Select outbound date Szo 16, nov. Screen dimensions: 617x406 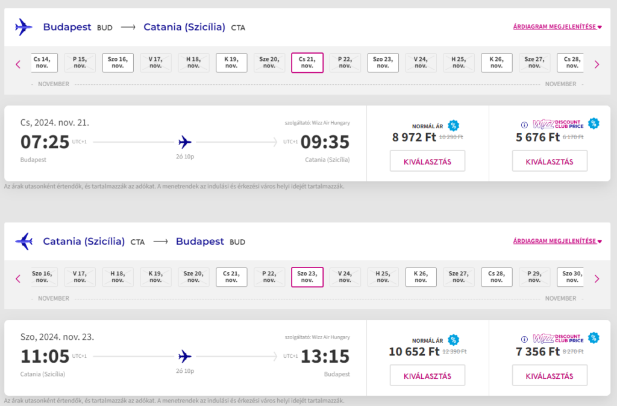tap(117, 63)
